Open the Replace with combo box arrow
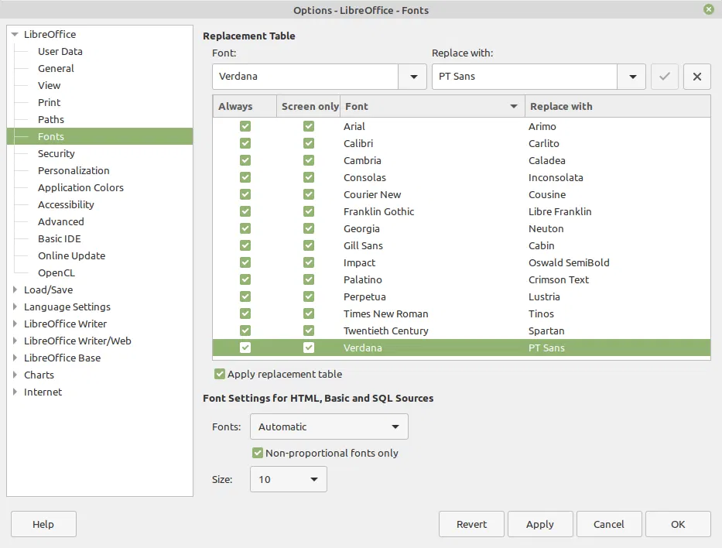Image resolution: width=722 pixels, height=548 pixels. pos(633,77)
